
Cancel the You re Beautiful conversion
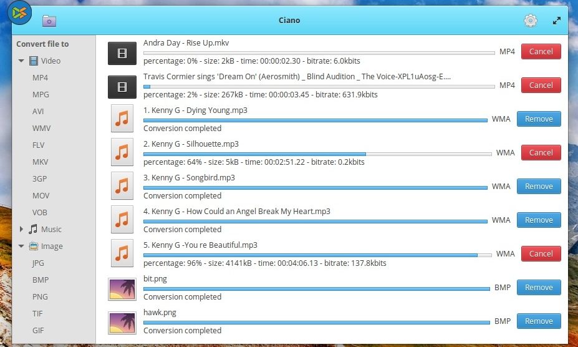541,253
